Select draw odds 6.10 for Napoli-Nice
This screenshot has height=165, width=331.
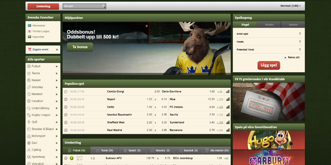click(x=164, y=99)
